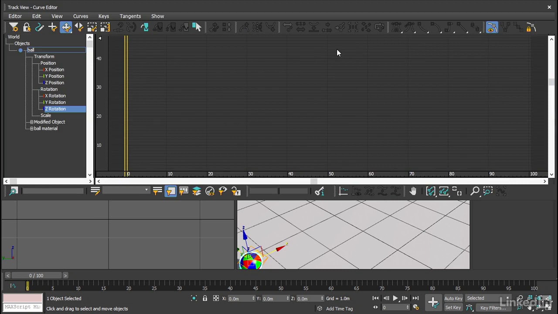The width and height of the screenshot is (558, 314).
Task: Select the Move Keys tool
Action: point(66,27)
